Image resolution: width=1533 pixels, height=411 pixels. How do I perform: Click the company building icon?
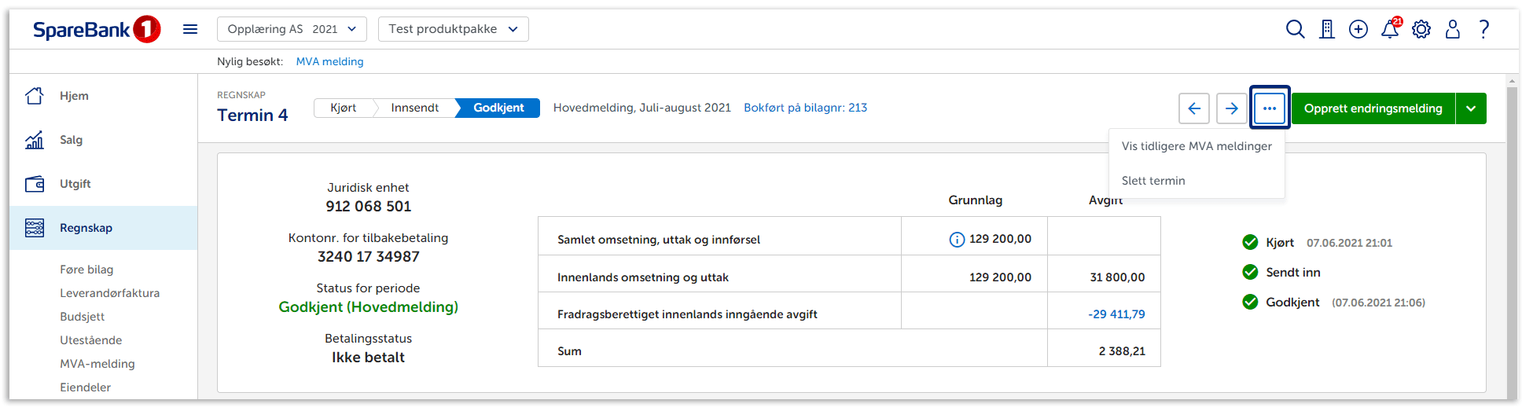(x=1327, y=30)
